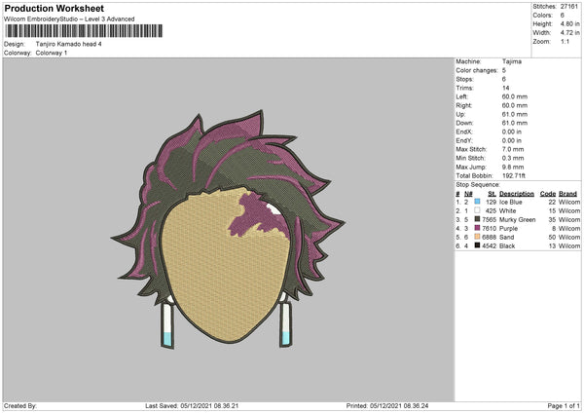Click the Murky Green color swatch
The image size is (584, 413).
[477, 219]
